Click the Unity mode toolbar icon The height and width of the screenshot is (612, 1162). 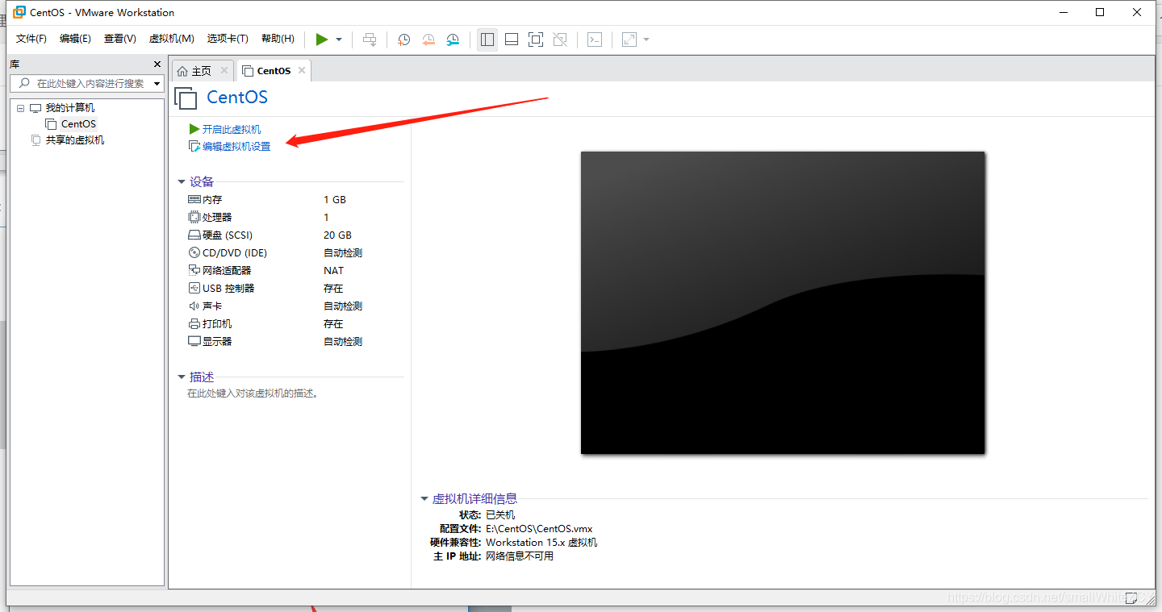pyautogui.click(x=561, y=40)
